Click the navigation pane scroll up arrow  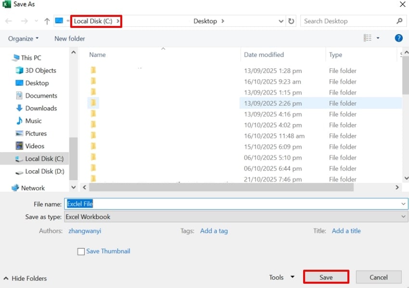74,52
